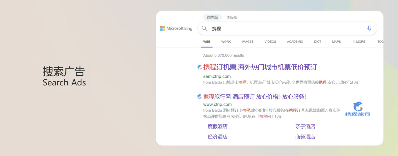Open the 携程订机票 ad headline link
This screenshot has height=156, width=398.
pos(260,67)
